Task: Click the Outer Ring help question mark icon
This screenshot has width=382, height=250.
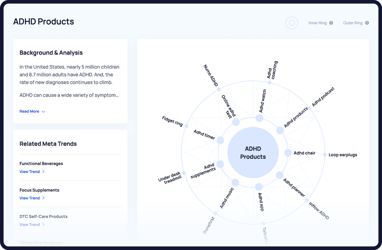Action: point(367,23)
